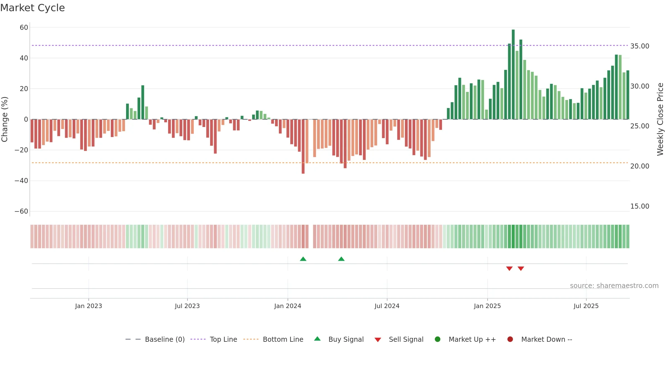Screen dimensions: 668x376
Task: Click the Jan 2024 axis label
Action: pos(288,306)
